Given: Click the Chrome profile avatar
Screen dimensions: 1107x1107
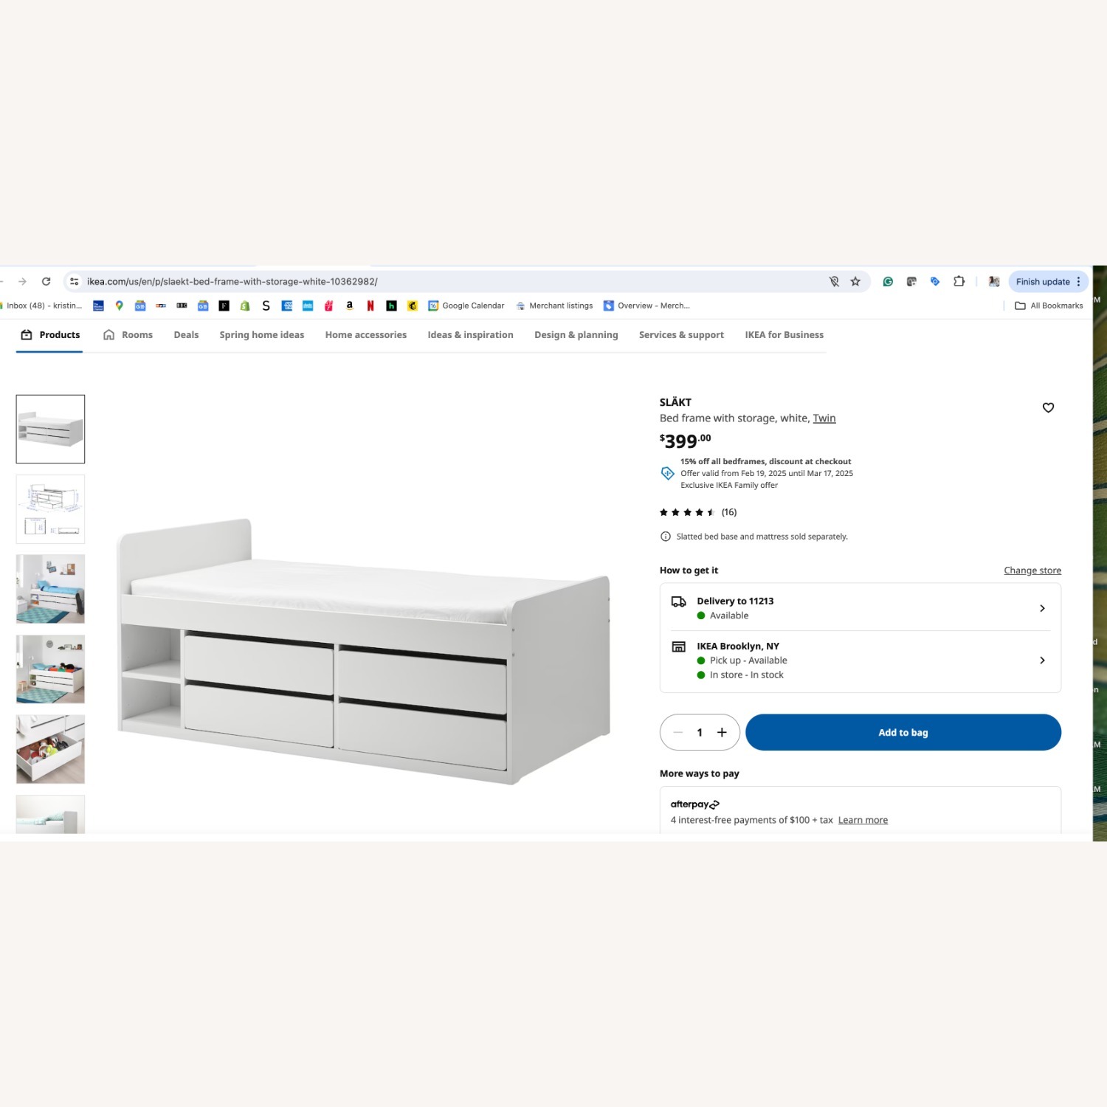Looking at the screenshot, I should tap(994, 281).
